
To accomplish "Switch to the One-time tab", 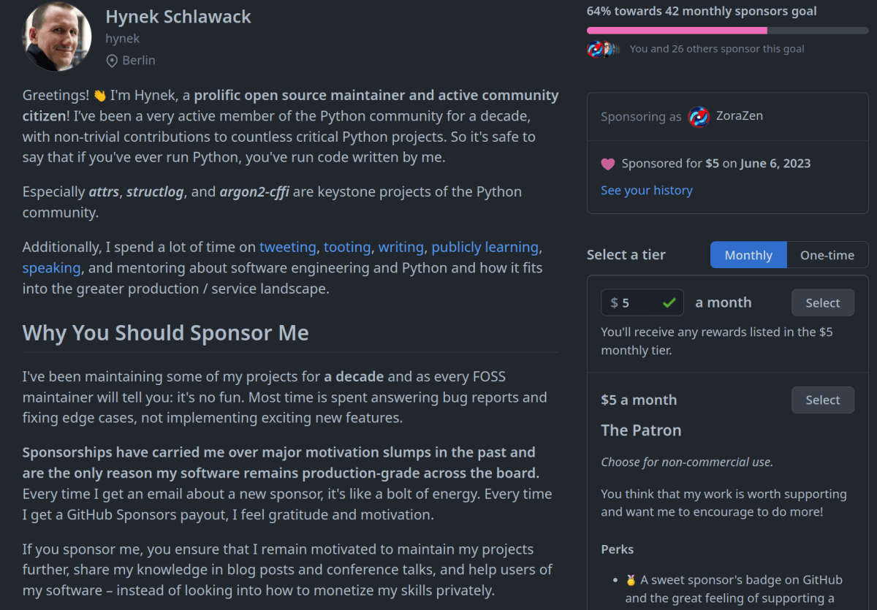I will [x=827, y=255].
